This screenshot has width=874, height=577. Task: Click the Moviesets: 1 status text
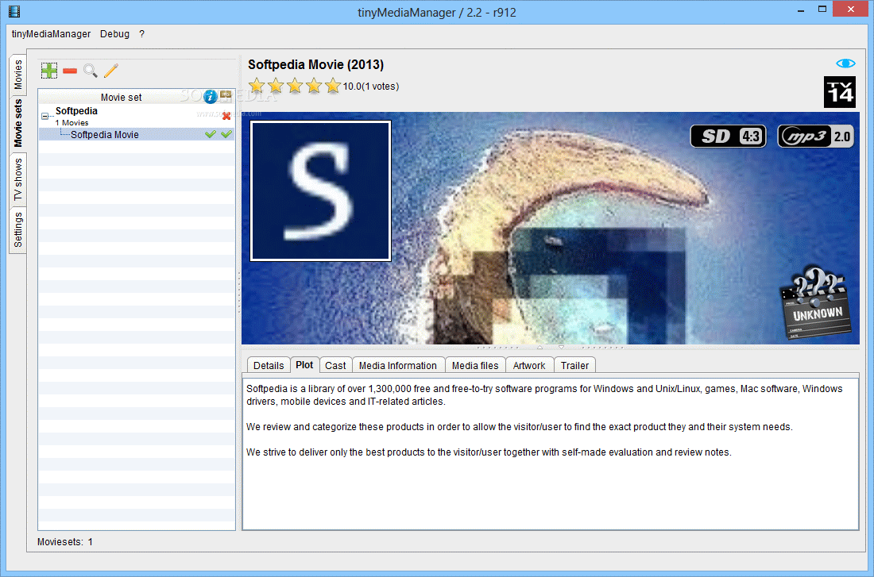click(x=64, y=542)
